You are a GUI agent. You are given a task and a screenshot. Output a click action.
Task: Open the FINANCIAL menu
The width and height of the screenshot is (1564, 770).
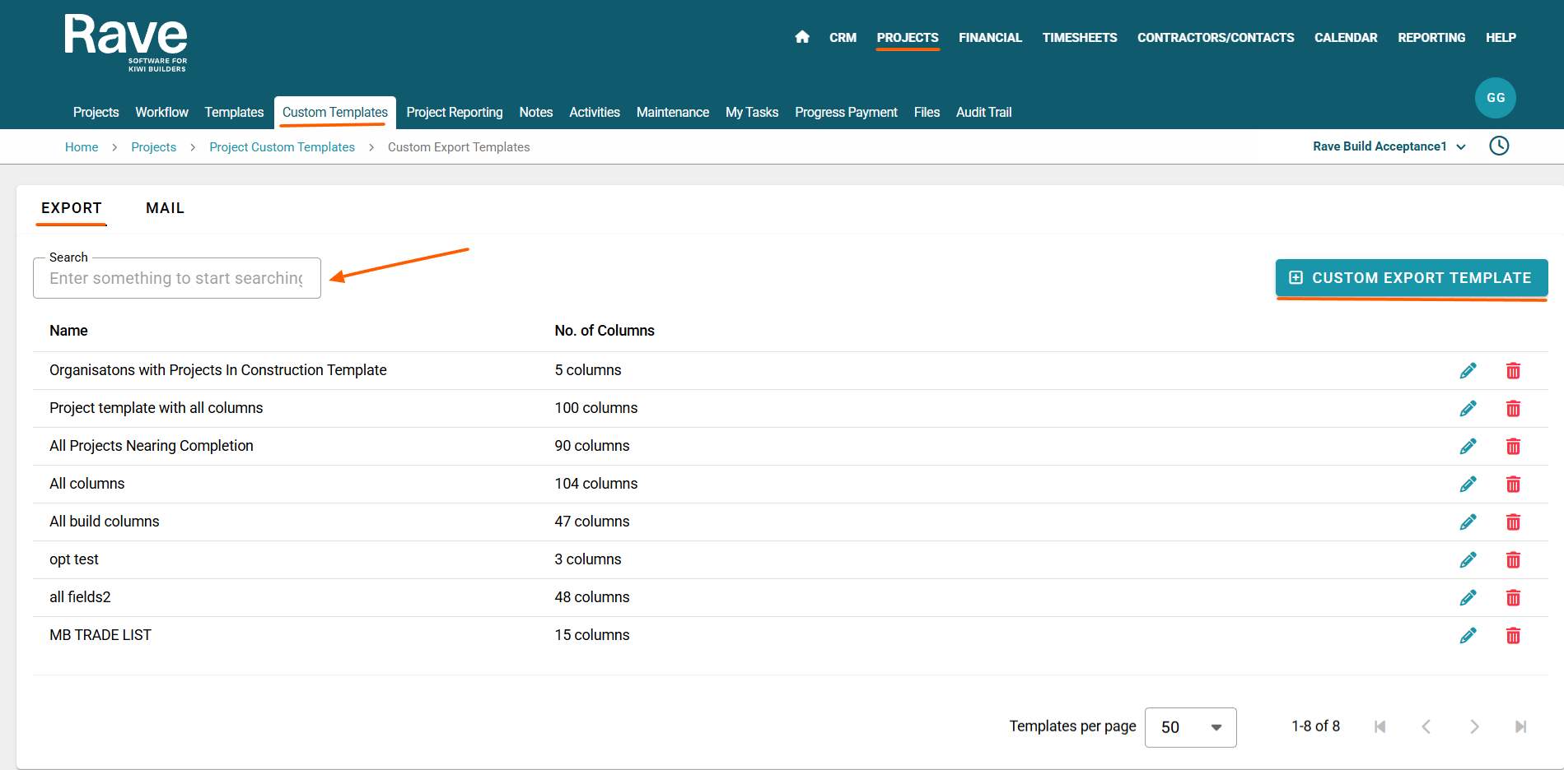tap(990, 38)
